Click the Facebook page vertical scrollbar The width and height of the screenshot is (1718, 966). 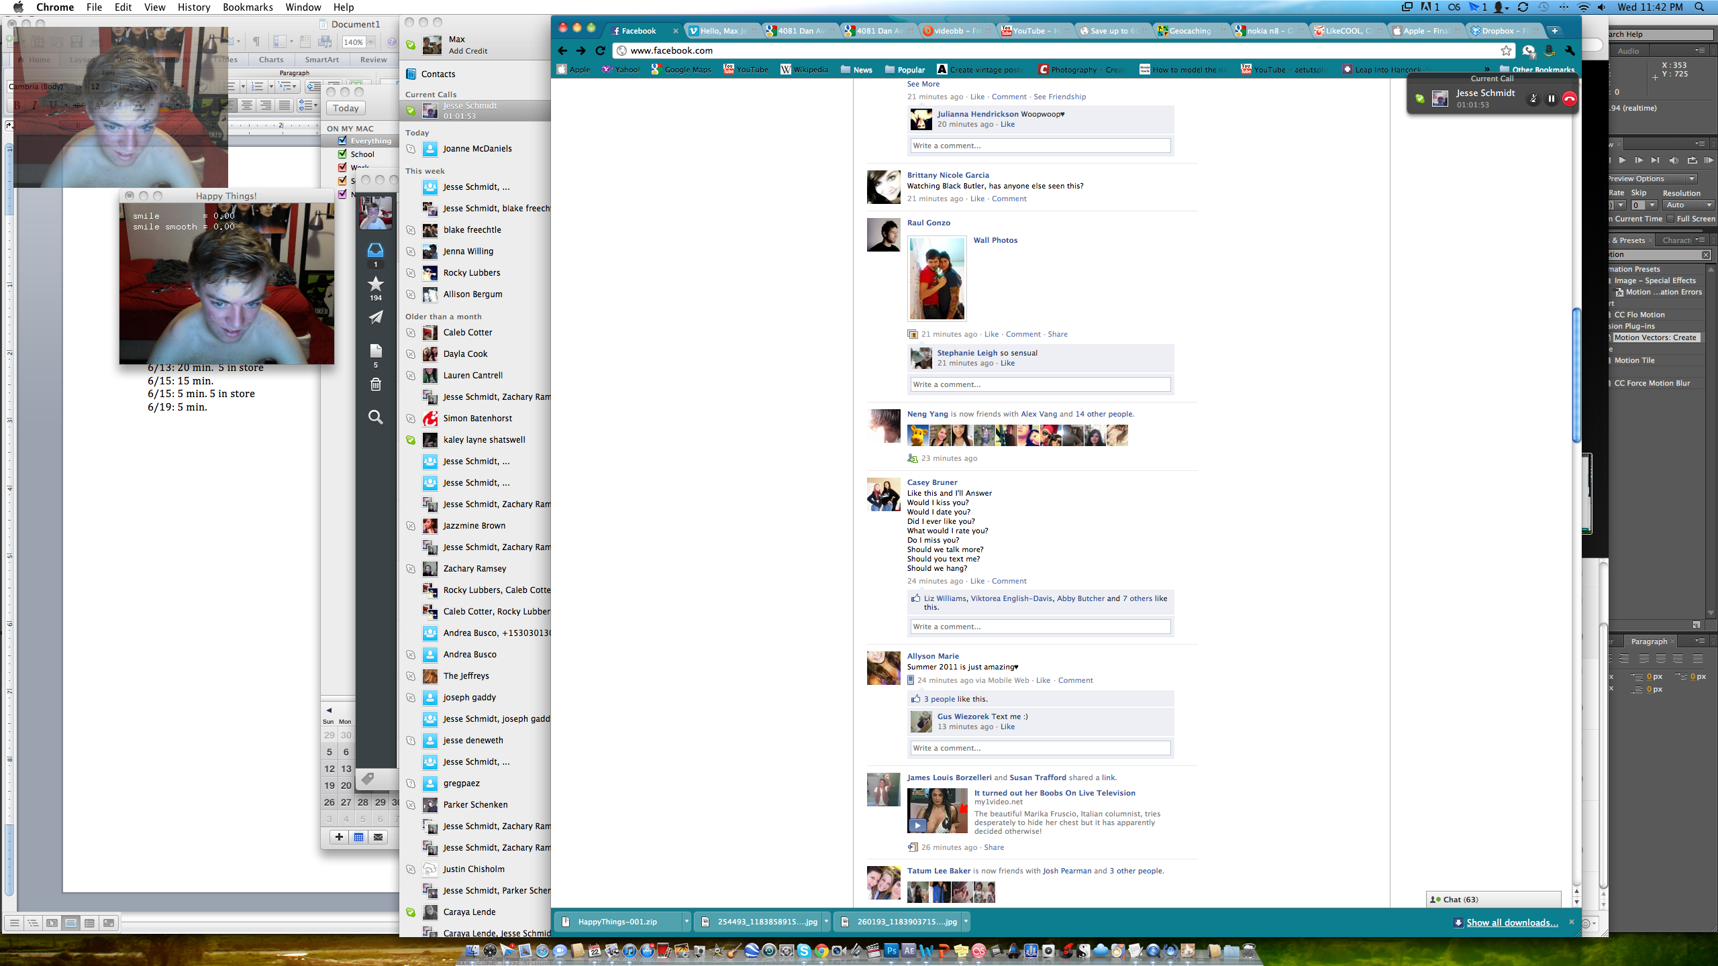point(1576,376)
